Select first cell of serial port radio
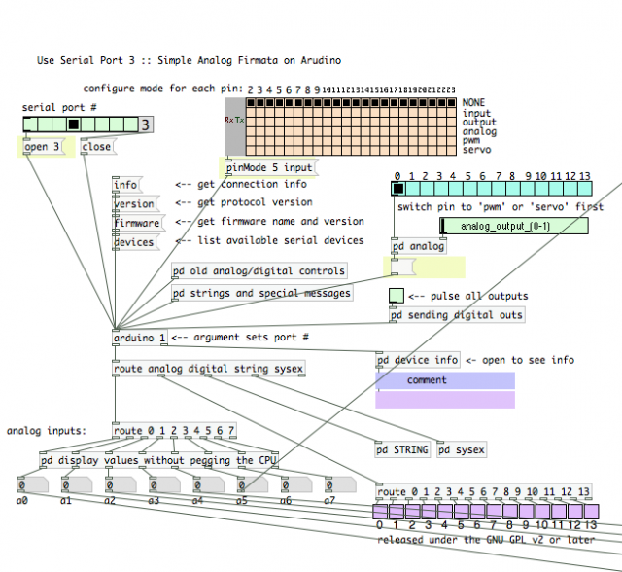This screenshot has height=572, width=622. (x=30, y=125)
